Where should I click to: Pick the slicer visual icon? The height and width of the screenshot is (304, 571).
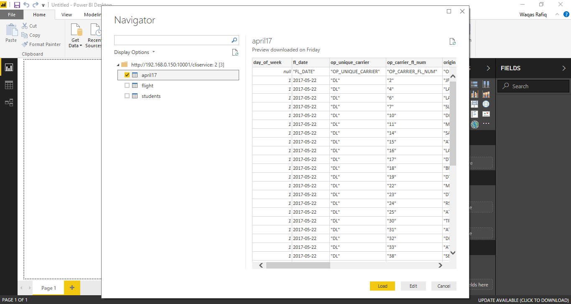pyautogui.click(x=474, y=114)
